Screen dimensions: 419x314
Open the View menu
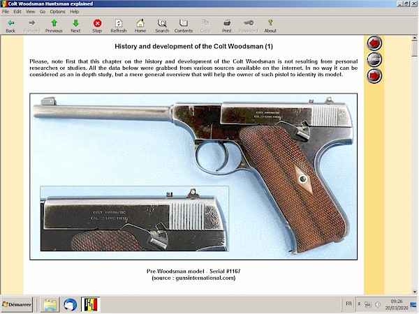(30, 11)
